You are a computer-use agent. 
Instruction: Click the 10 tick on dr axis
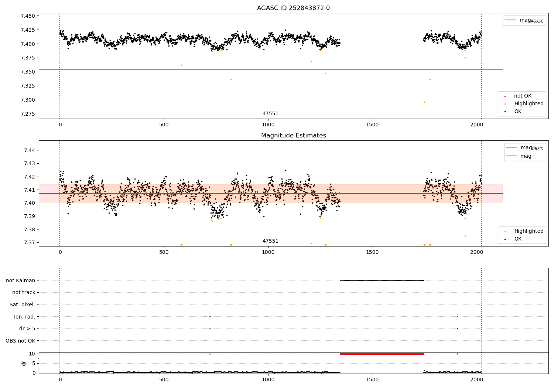[x=32, y=354]
